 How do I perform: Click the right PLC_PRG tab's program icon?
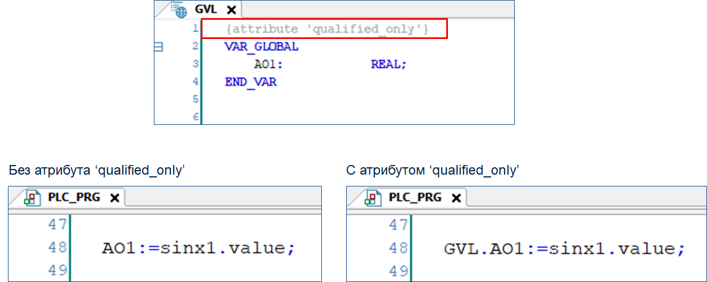coord(372,197)
